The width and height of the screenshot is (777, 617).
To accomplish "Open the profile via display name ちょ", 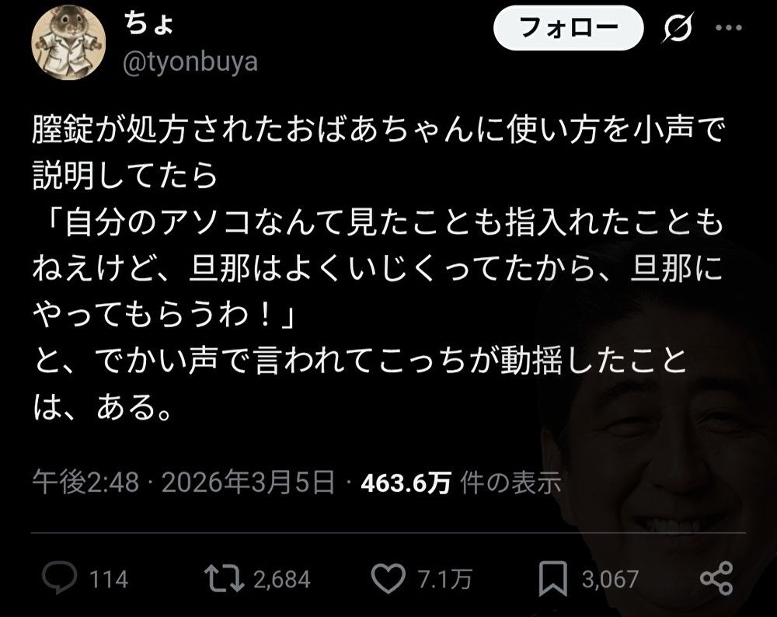I will pos(148,24).
